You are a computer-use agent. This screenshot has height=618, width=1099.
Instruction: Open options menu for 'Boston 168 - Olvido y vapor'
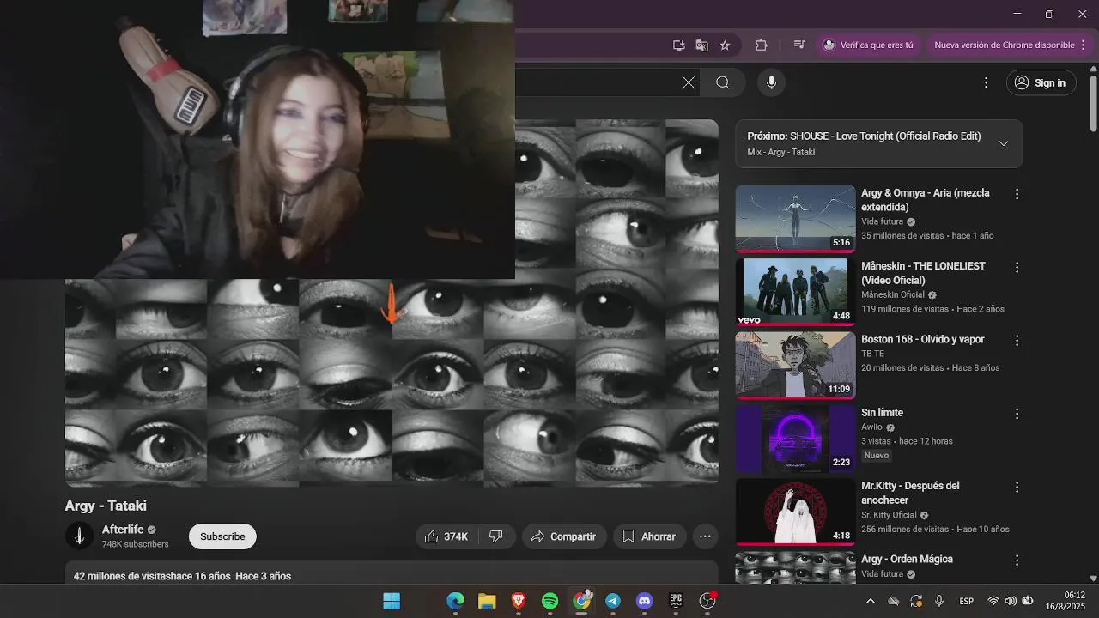1017,340
